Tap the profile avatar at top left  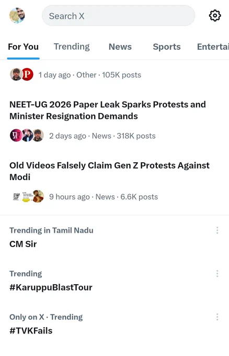(17, 15)
